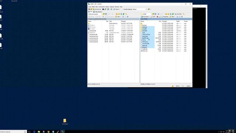Screen dimensions: 236x133
Task: Select the My Music folder in local panel
Action: coord(92,25)
